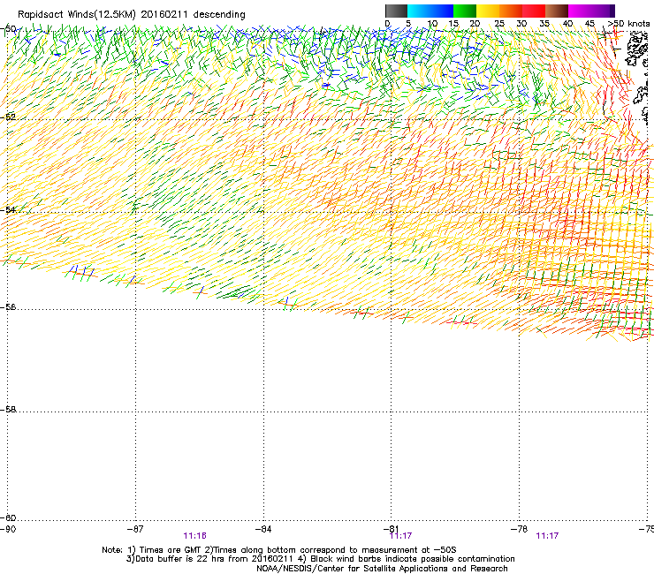654x574 pixels.
Task: Click the purple "11:18" overpass time label
Action: [x=194, y=536]
